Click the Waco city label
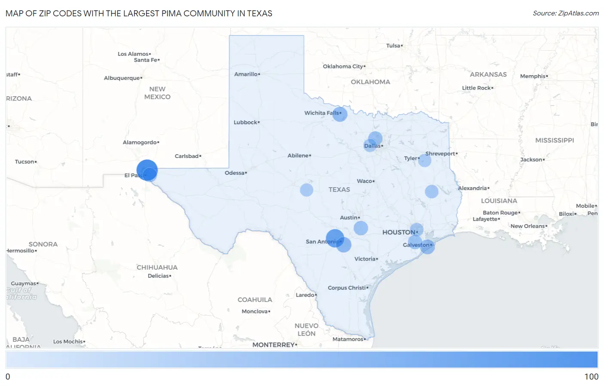Screen dimensions: 604x386 point(364,181)
